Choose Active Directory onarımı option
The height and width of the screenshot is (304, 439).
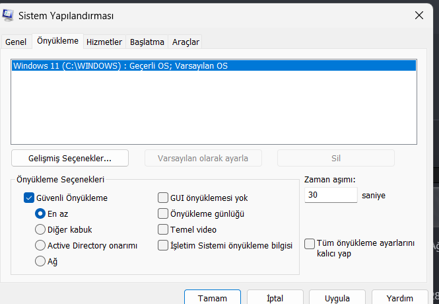click(40, 246)
